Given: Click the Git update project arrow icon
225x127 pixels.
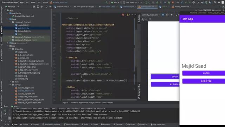Looking at the screenshot, I should point(182,2).
